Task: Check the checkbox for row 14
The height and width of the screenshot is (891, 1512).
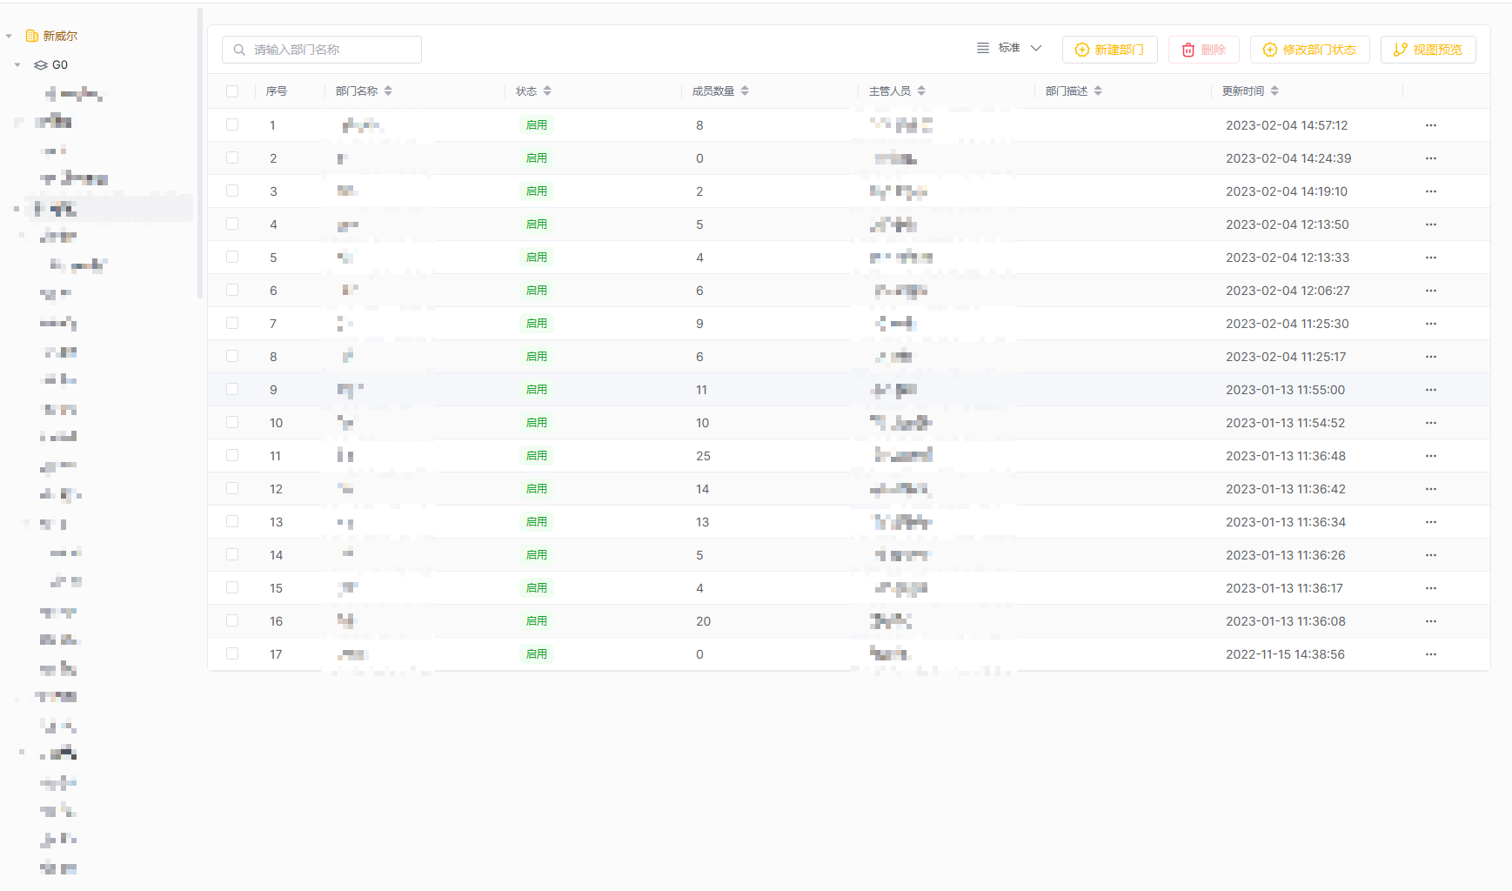Action: click(232, 554)
